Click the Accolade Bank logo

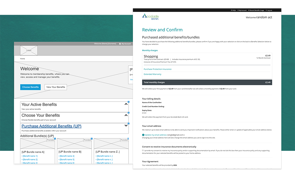point(150,17)
